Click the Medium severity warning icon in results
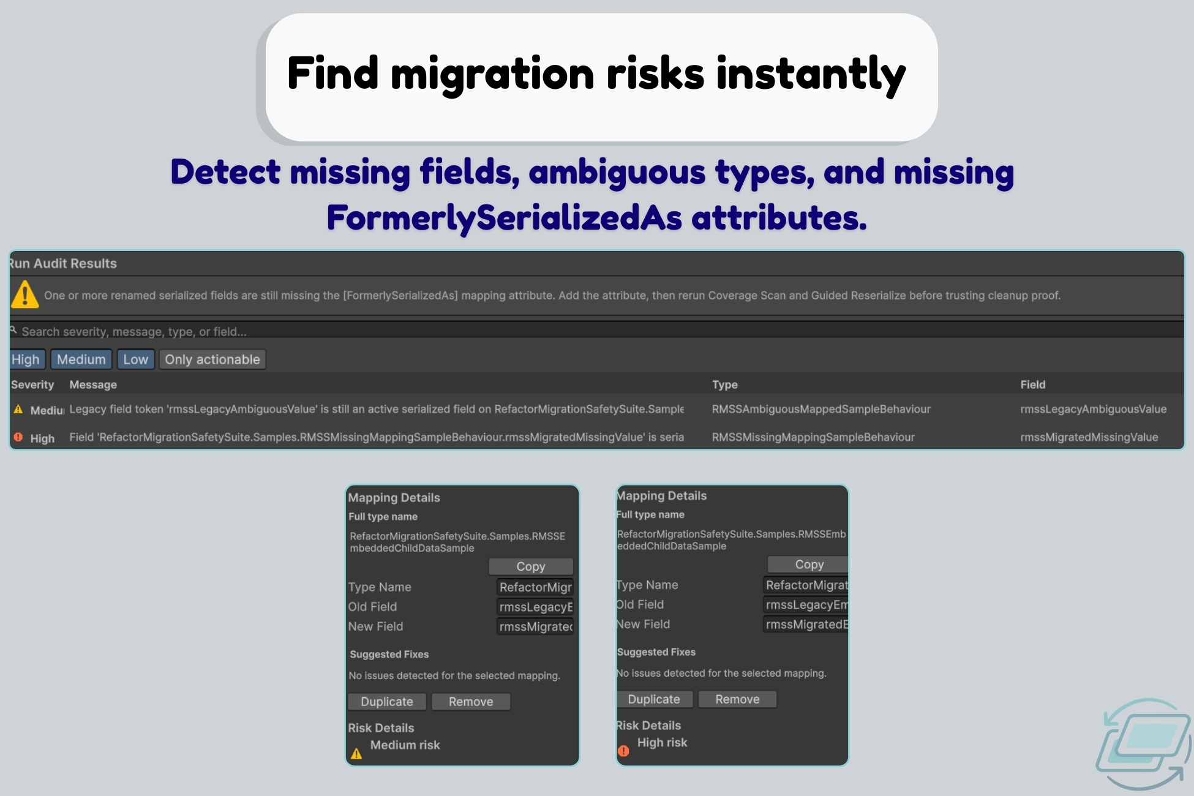The image size is (1194, 796). click(x=18, y=409)
